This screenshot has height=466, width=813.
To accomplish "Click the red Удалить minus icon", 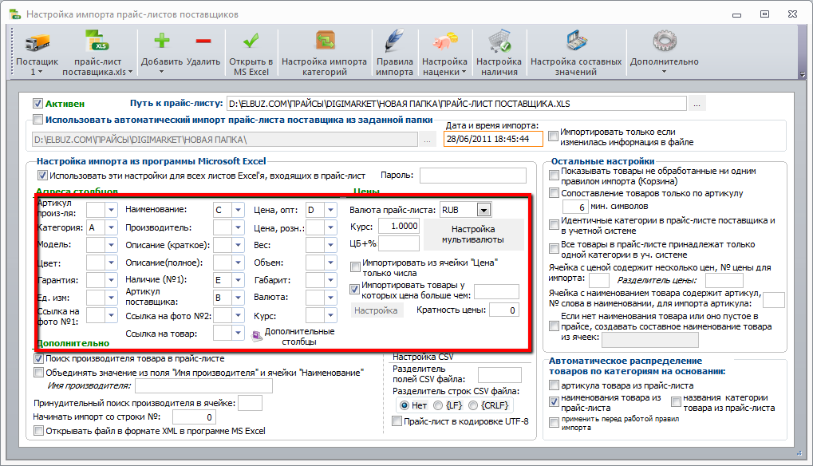I will click(203, 41).
